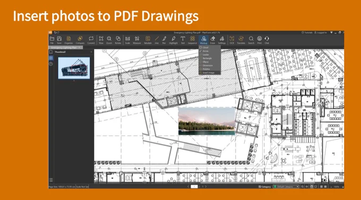Open the Translate tool
The image size is (361, 200).
point(241,40)
